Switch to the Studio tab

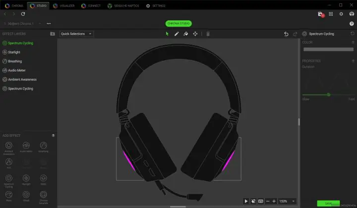point(38,5)
